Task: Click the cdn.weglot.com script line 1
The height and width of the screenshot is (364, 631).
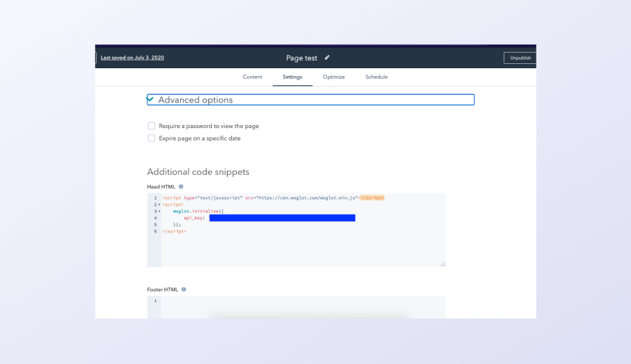Action: [273, 198]
